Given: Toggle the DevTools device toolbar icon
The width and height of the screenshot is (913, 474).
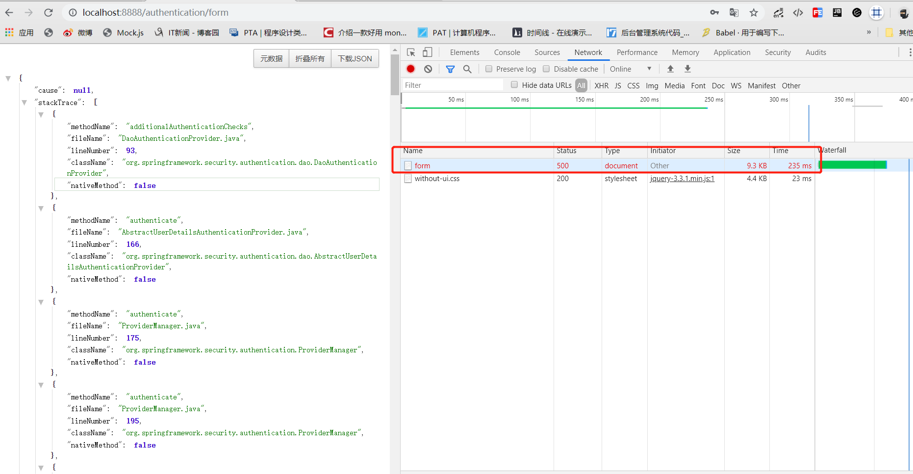Looking at the screenshot, I should (428, 52).
